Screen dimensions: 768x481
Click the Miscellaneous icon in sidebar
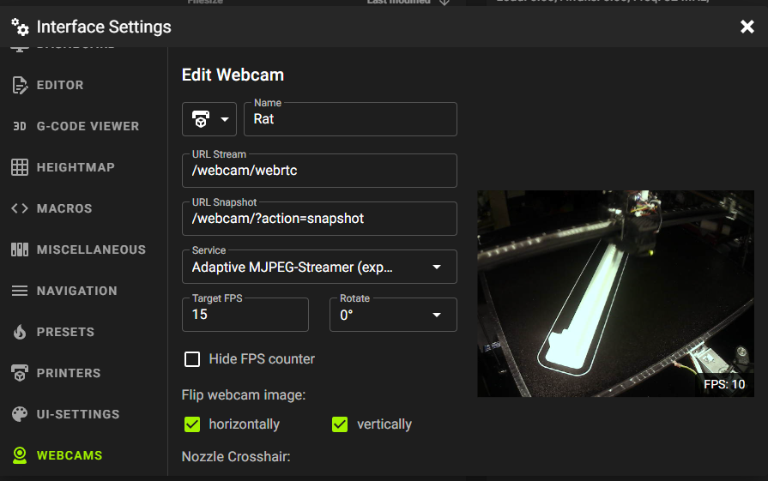pyautogui.click(x=20, y=250)
